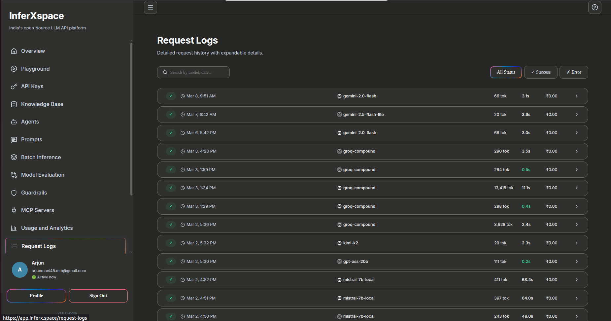Click the Agents robot icon

coord(14,122)
